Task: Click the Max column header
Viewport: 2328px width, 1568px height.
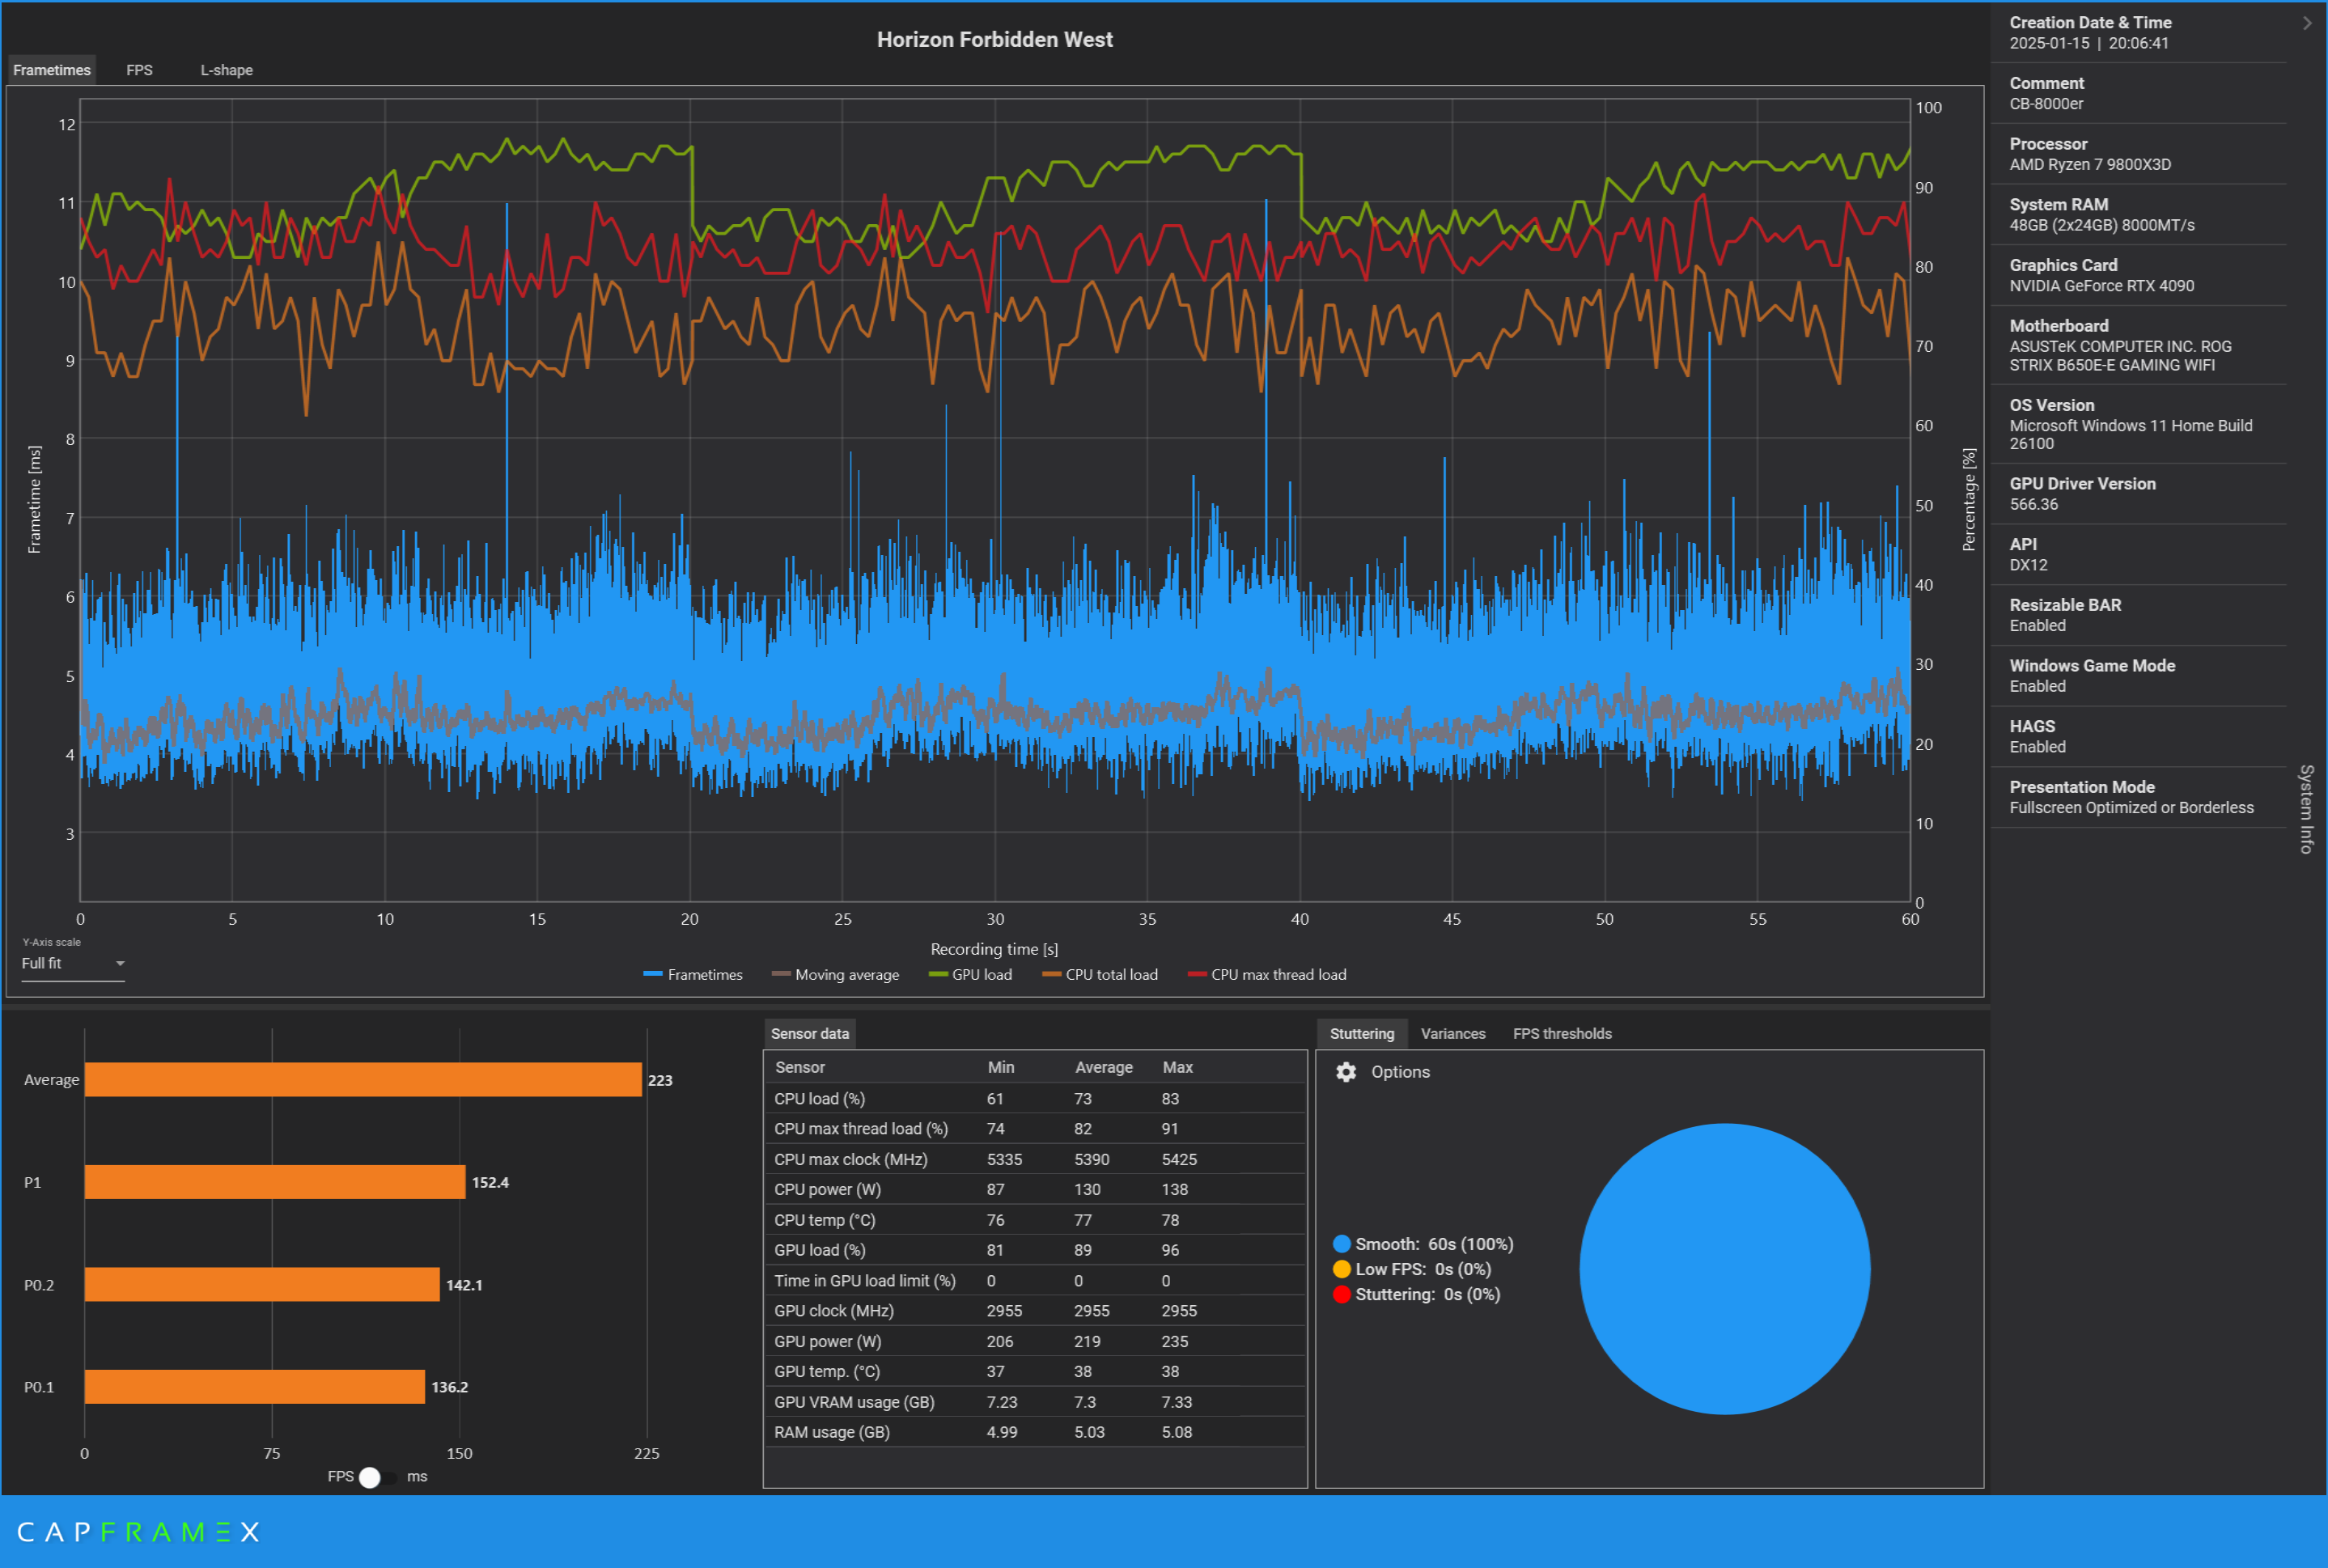Action: click(1178, 1068)
